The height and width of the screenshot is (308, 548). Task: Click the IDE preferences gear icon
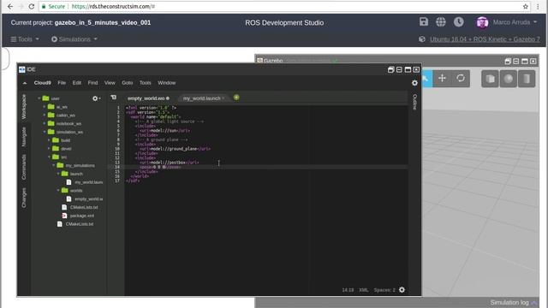[x=414, y=83]
